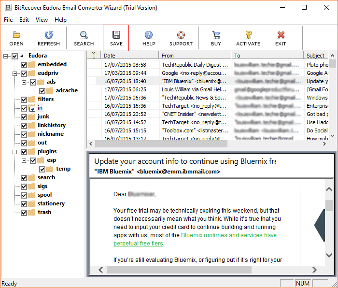
Task: Select the TechRepublic Daily Digest email row
Action: [x=208, y=65]
